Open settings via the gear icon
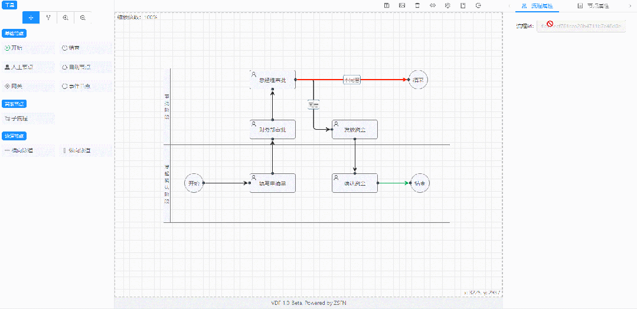 [x=447, y=5]
